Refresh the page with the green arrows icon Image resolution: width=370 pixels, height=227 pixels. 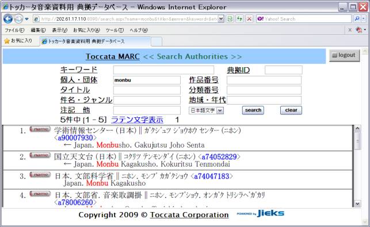click(x=239, y=19)
